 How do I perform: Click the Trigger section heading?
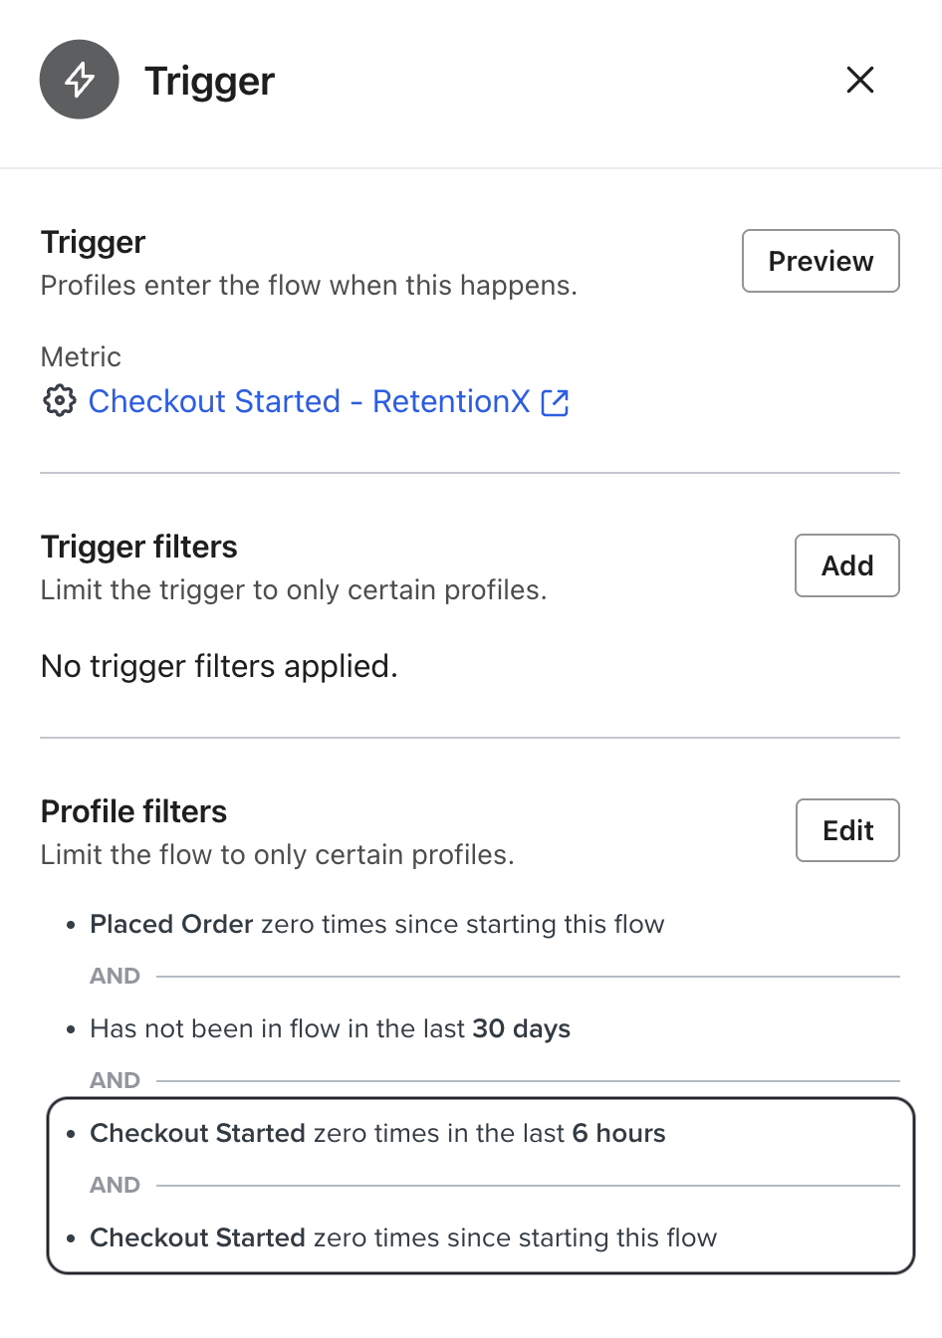click(93, 241)
